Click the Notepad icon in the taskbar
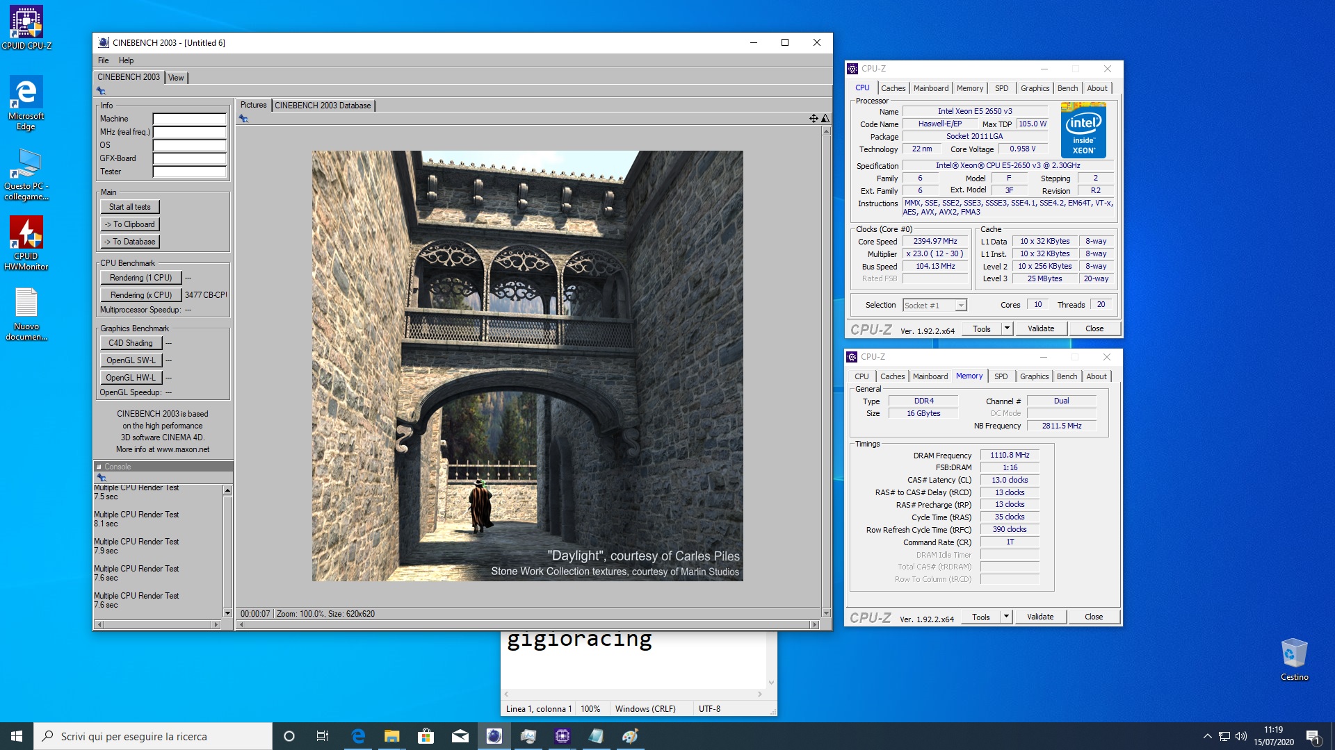This screenshot has height=750, width=1335. 597,736
